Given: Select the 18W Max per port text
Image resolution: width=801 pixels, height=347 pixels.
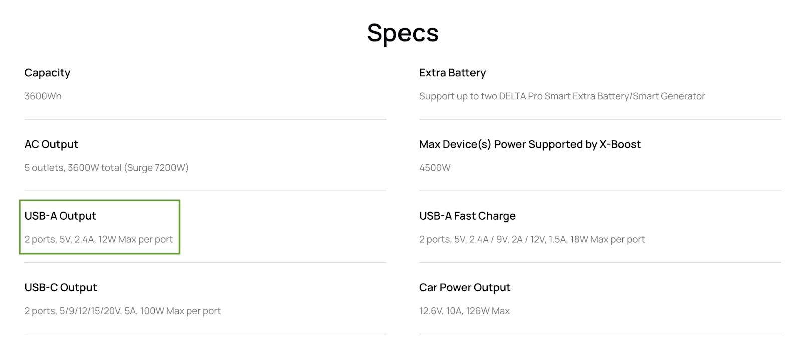Looking at the screenshot, I should (x=607, y=239).
